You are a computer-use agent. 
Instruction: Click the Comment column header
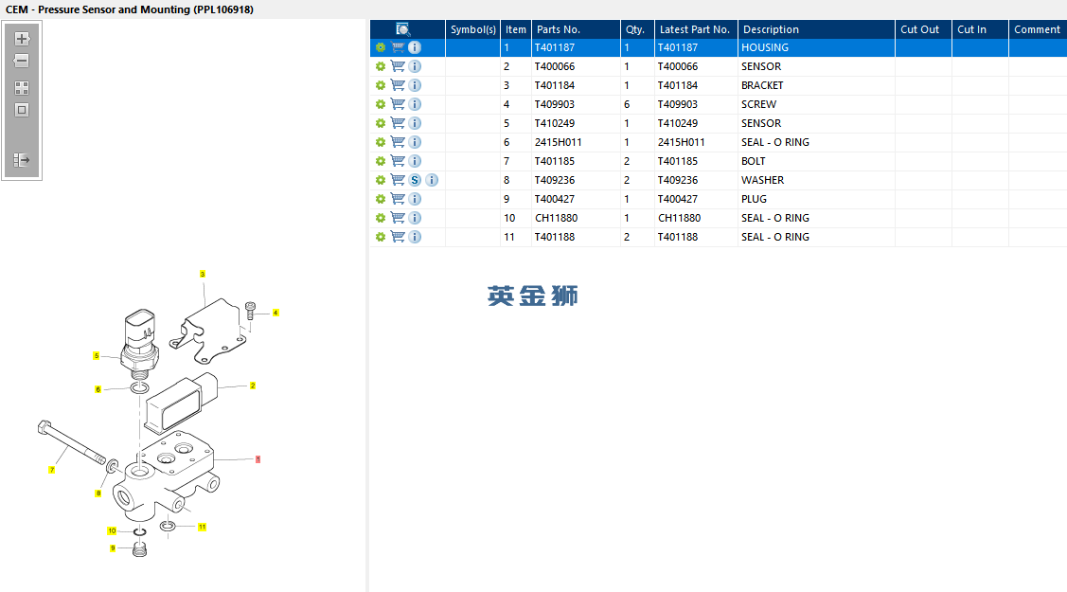point(1038,29)
